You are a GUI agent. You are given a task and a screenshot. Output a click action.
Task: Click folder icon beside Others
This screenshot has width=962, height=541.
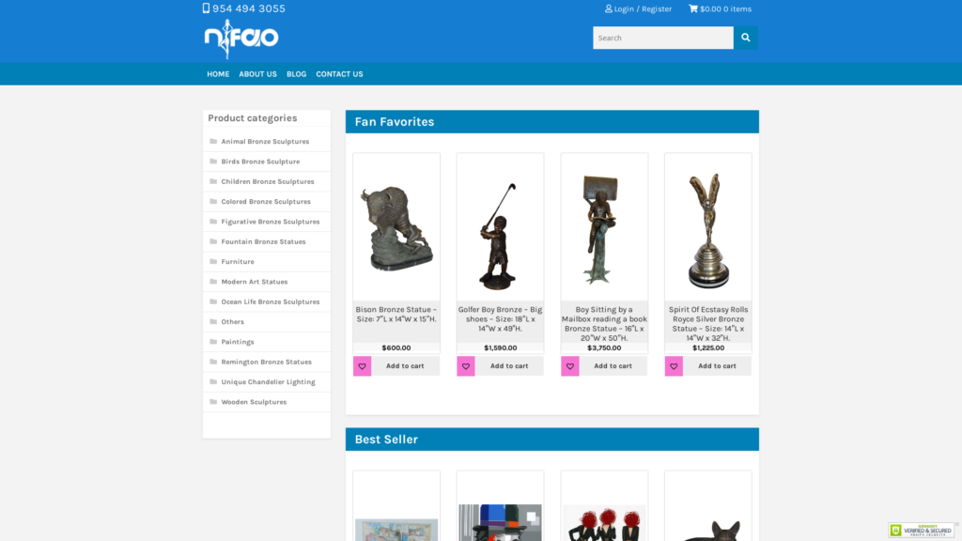click(213, 321)
